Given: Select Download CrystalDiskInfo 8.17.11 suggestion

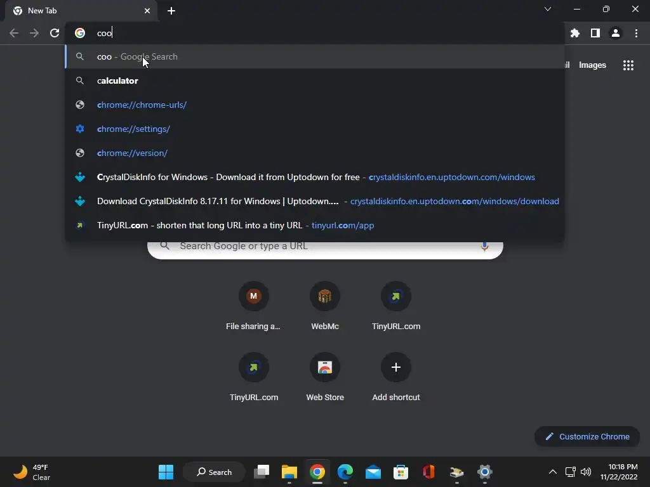Looking at the screenshot, I should click(x=315, y=201).
